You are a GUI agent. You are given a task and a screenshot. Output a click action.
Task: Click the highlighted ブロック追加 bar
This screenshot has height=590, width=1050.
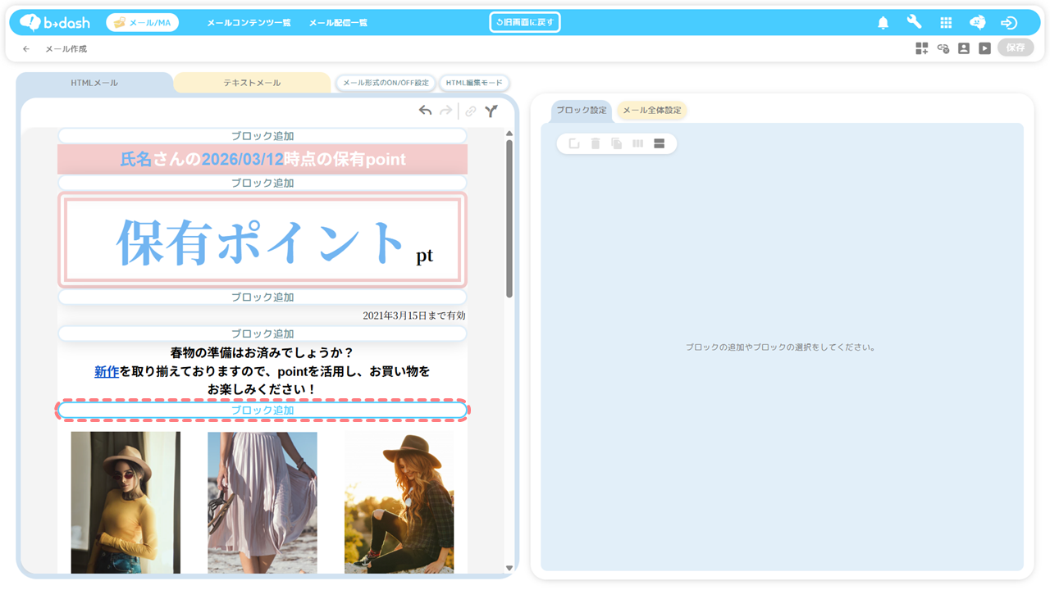262,411
